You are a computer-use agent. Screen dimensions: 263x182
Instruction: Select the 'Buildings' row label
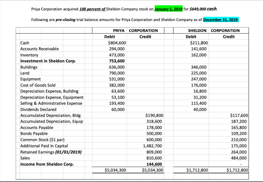coord(29,67)
